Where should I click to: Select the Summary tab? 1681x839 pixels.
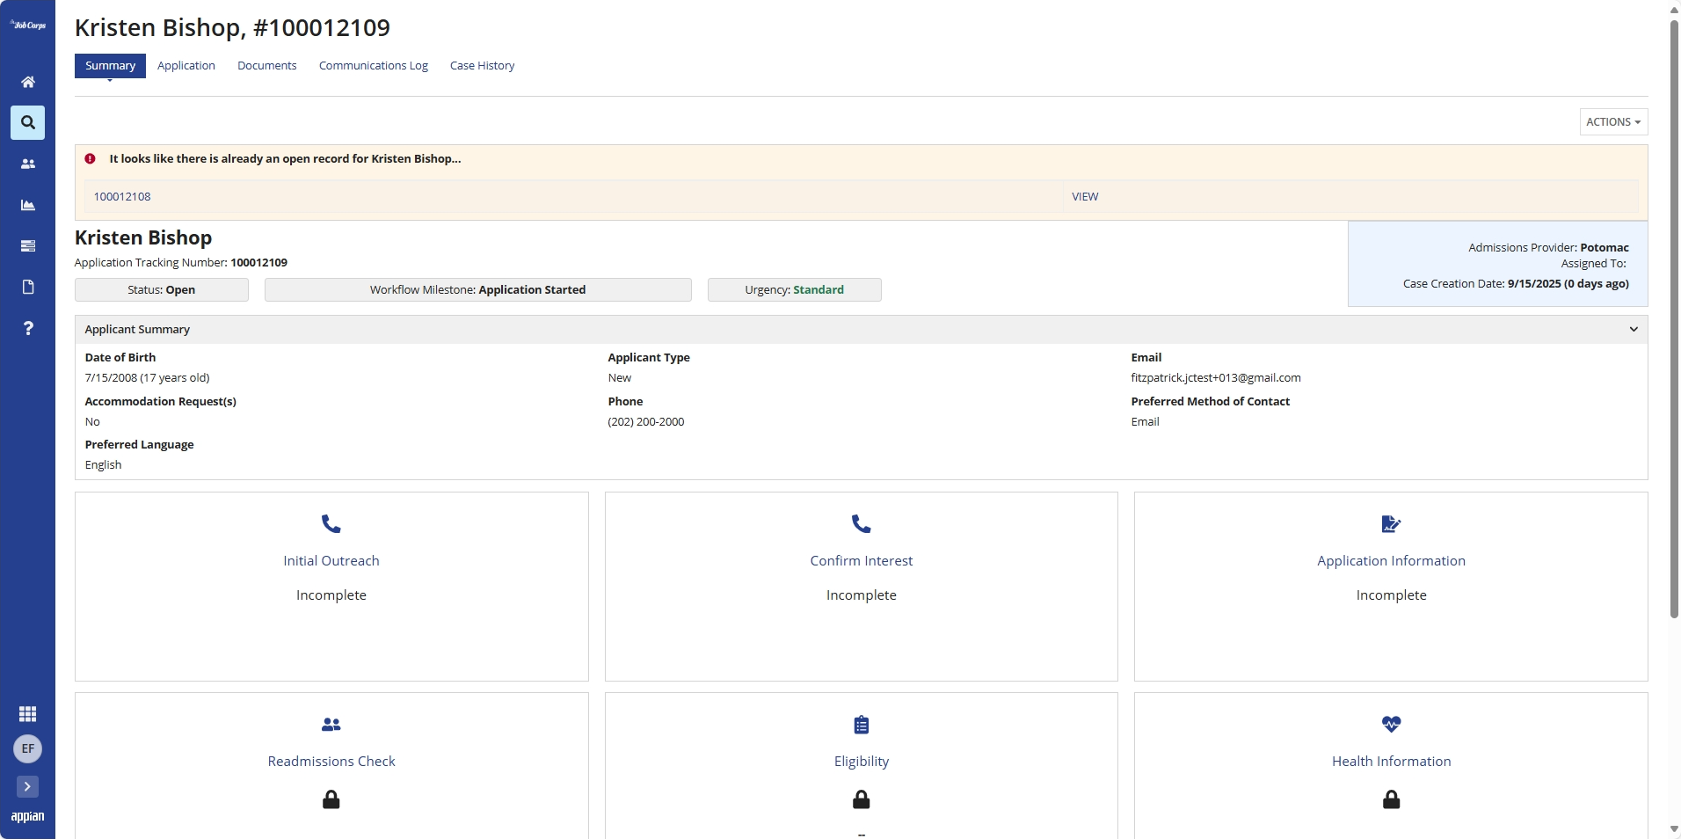(110, 66)
